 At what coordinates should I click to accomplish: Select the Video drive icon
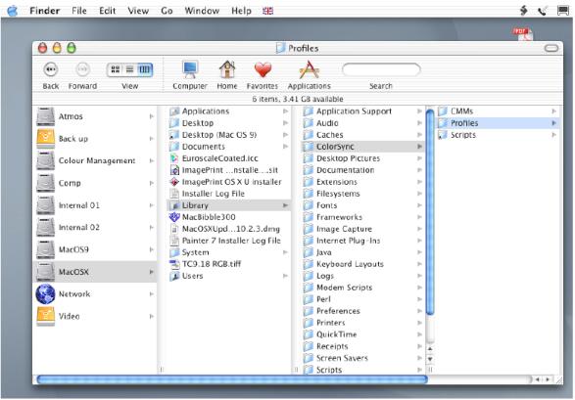click(45, 316)
